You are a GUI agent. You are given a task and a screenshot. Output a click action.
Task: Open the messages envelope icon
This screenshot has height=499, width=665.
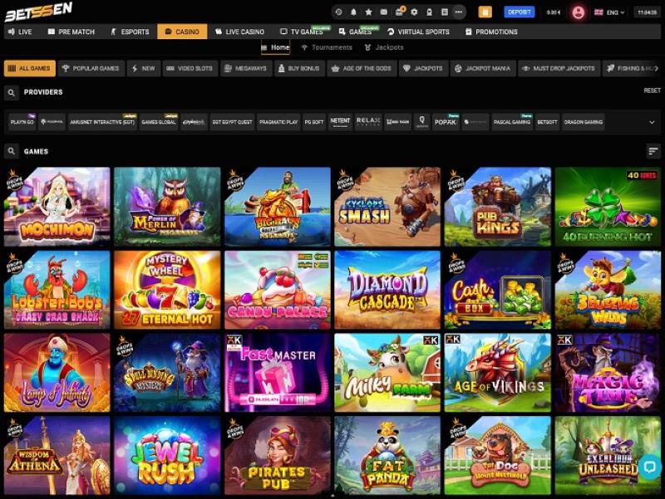383,12
